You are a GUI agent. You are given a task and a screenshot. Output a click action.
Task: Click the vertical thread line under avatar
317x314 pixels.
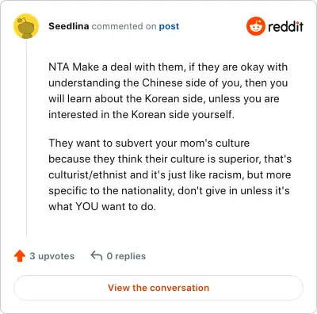click(26, 139)
